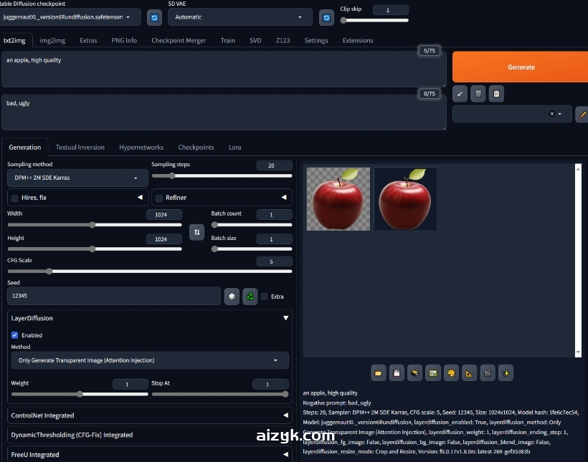
Task: Click the CFG Scale slider
Action: (149, 271)
